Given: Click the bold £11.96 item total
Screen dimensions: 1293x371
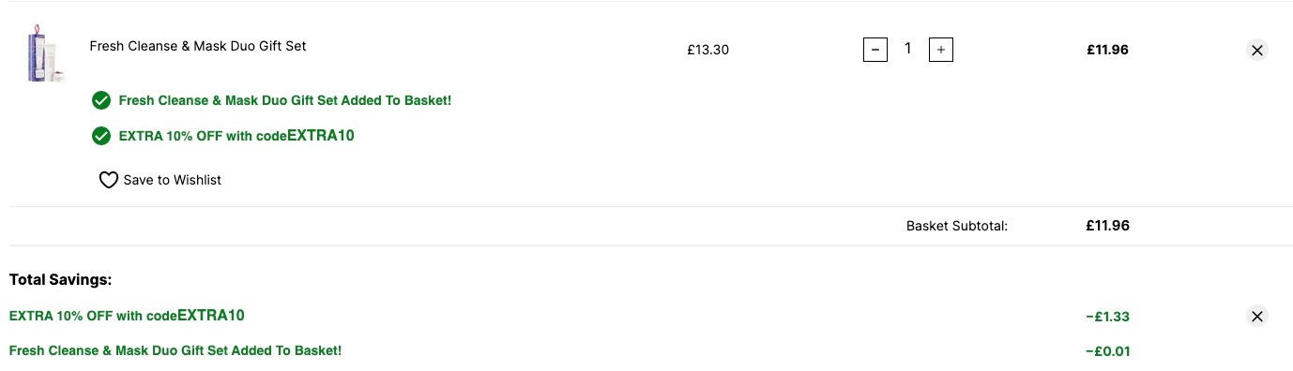Looking at the screenshot, I should click(1107, 50).
